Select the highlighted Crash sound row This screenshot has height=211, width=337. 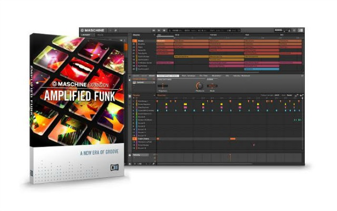[144, 139]
